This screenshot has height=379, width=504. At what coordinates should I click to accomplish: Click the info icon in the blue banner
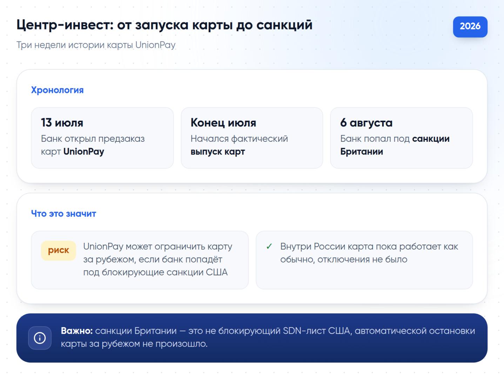[40, 338]
